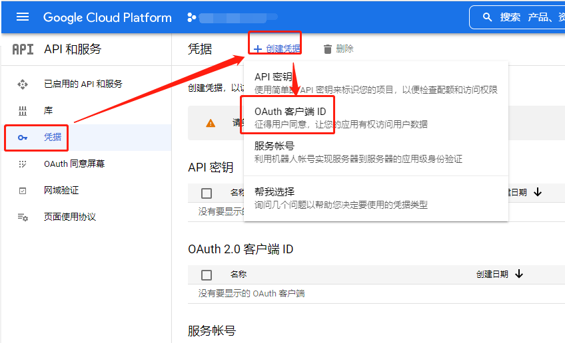Image resolution: width=565 pixels, height=343 pixels.
Task: Click the project selector icon
Action: pyautogui.click(x=192, y=17)
